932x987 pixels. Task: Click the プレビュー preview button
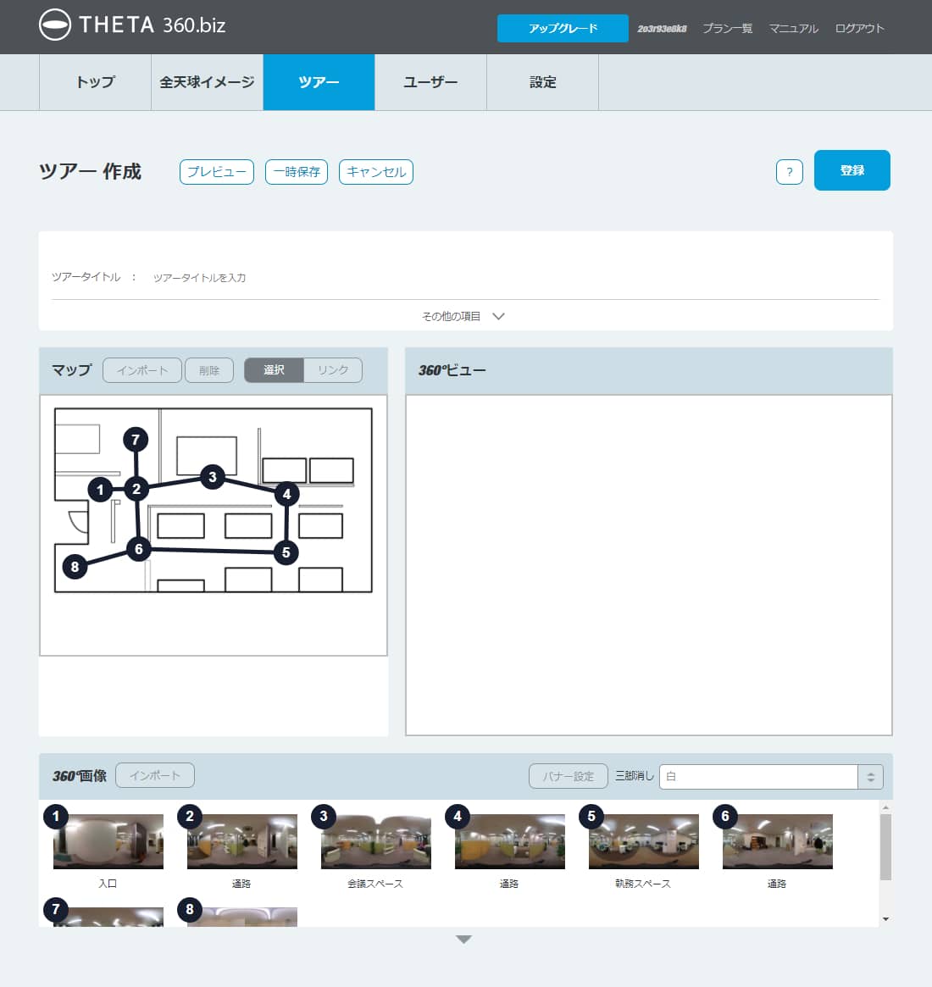pyautogui.click(x=217, y=172)
